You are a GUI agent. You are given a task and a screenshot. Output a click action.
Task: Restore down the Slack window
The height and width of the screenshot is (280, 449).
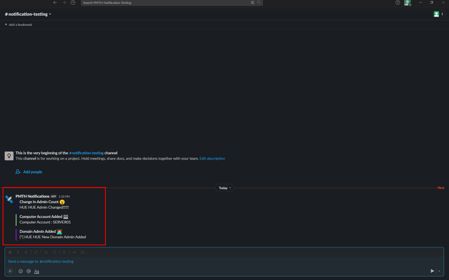coord(432,2)
